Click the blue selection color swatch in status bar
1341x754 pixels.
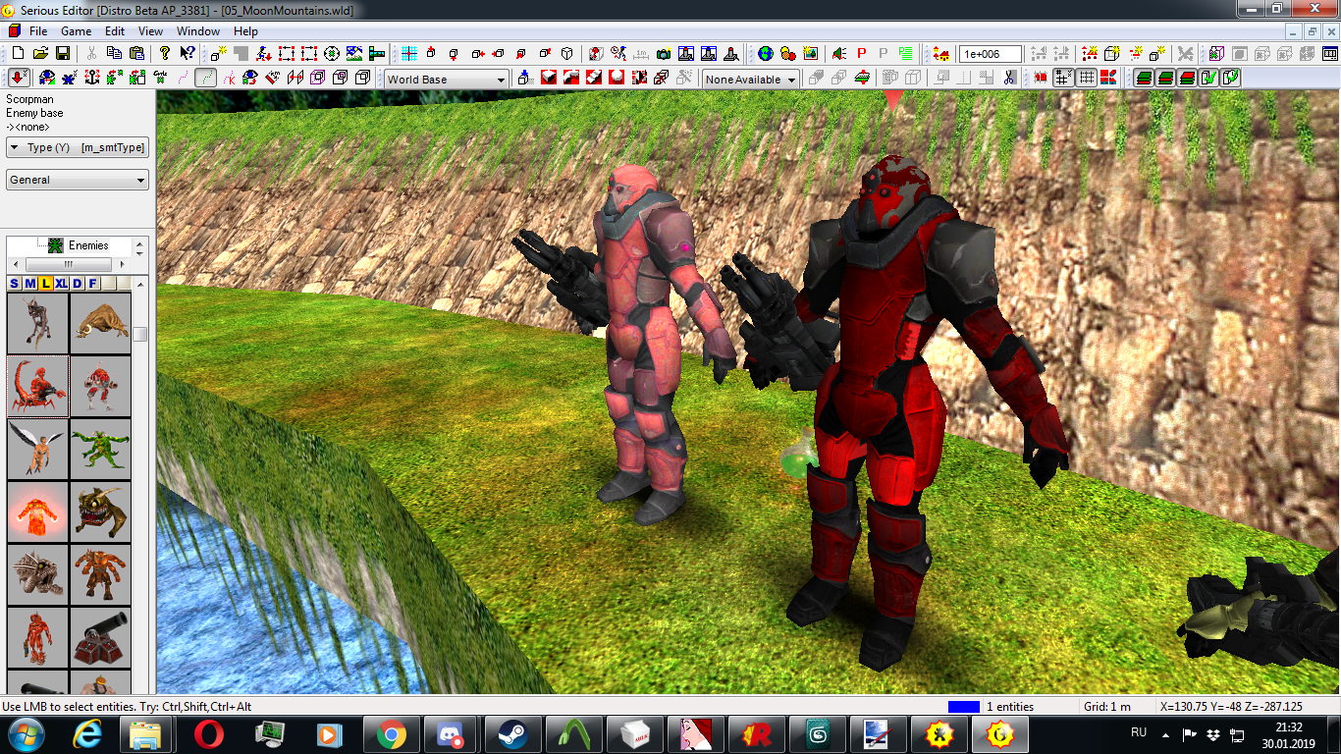click(964, 707)
